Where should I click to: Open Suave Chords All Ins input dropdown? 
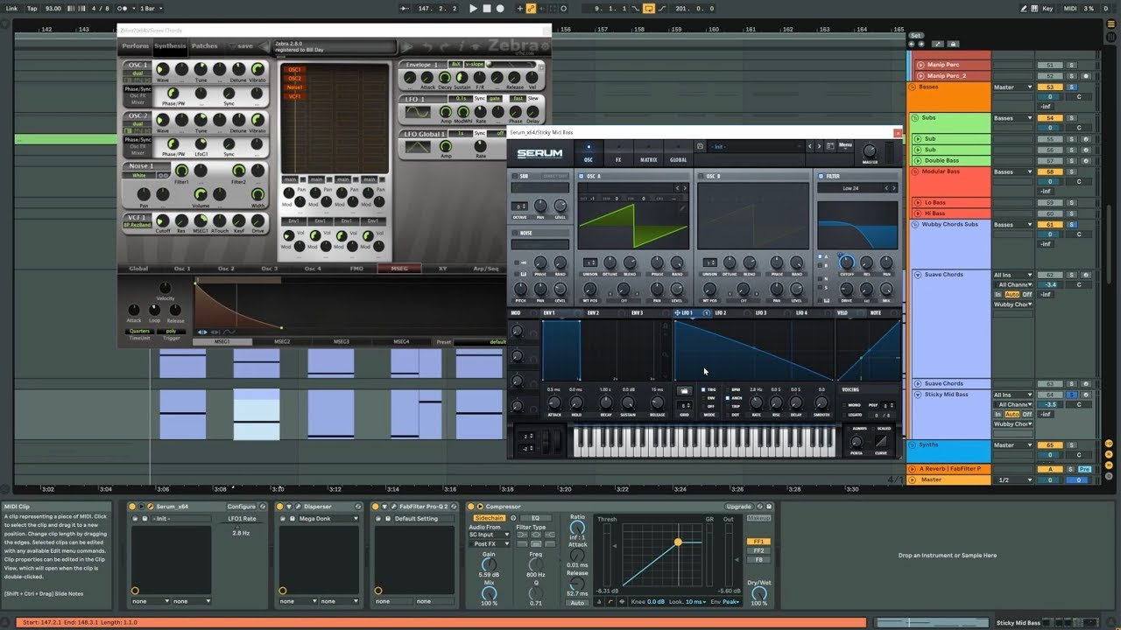coord(1013,275)
